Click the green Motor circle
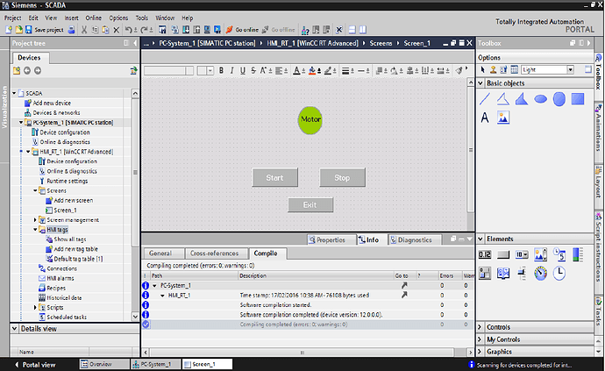Screen dimensions: 605x371 tap(310, 119)
